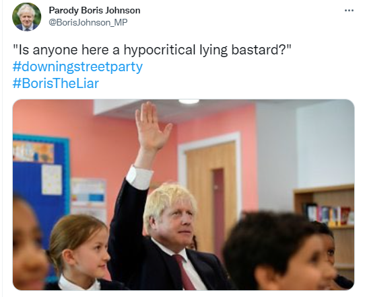Click the @BorisJohnson_MP handle

88,23
